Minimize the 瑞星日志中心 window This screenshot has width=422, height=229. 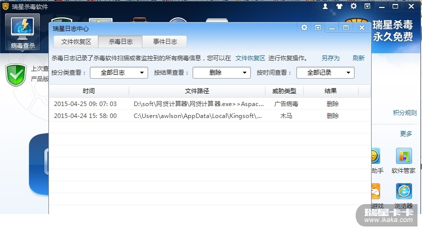point(332,28)
